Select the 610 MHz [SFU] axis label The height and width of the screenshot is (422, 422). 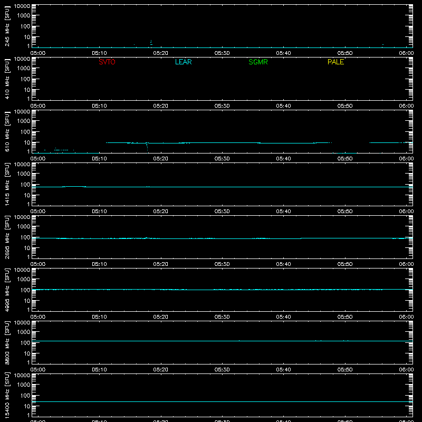point(7,131)
